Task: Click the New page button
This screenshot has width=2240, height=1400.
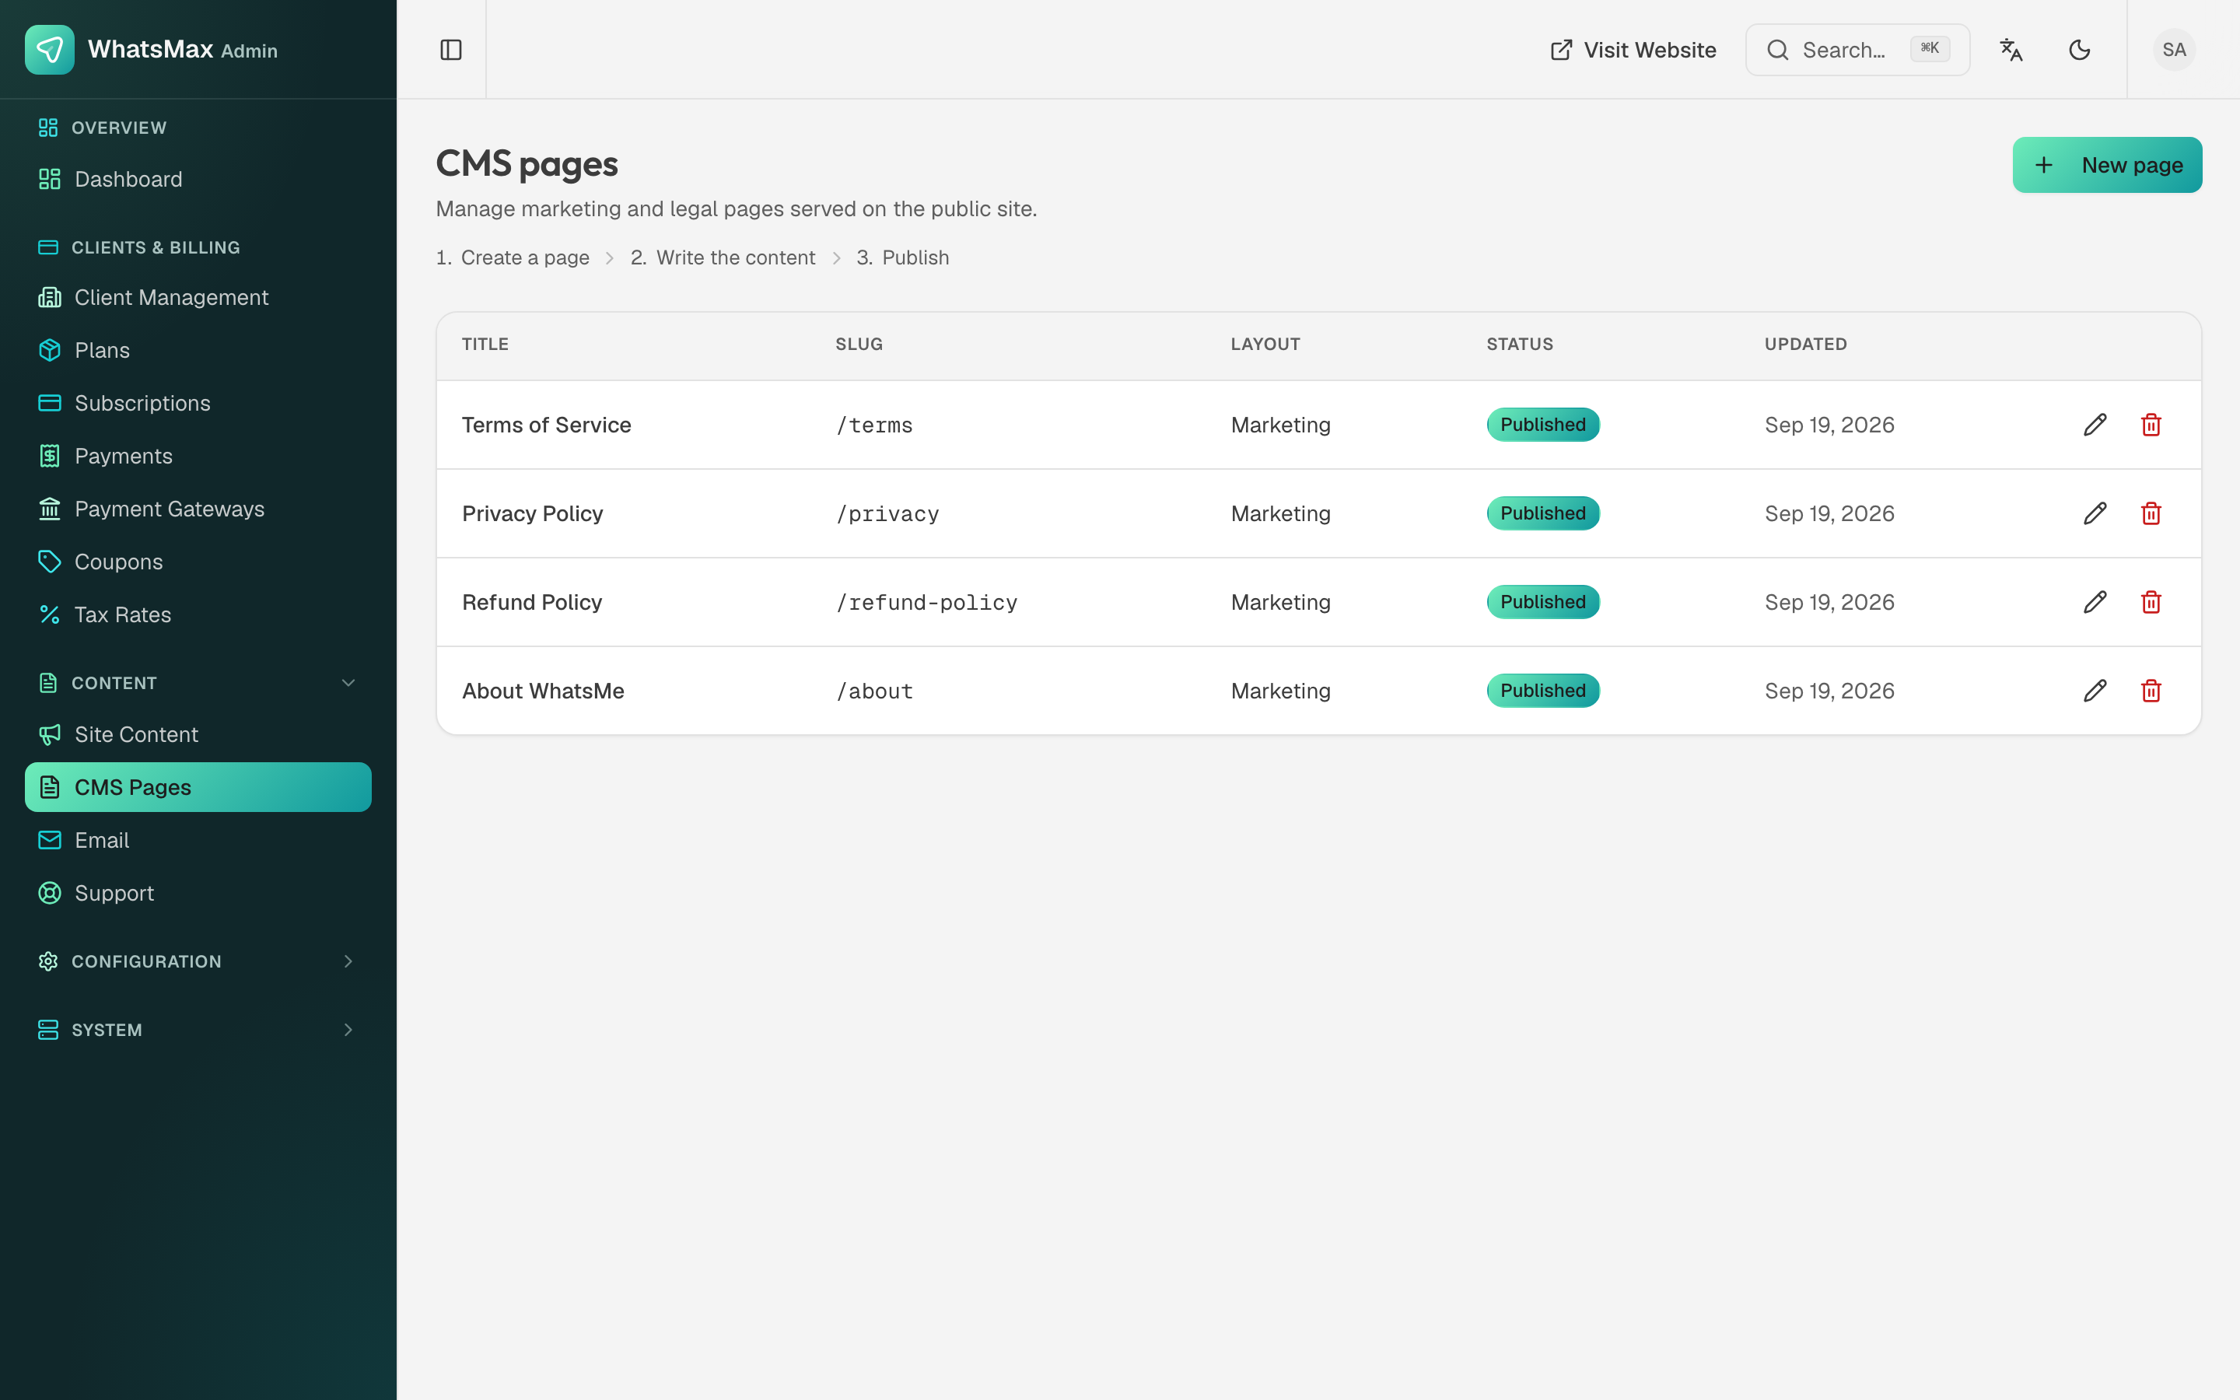Action: coord(2107,165)
